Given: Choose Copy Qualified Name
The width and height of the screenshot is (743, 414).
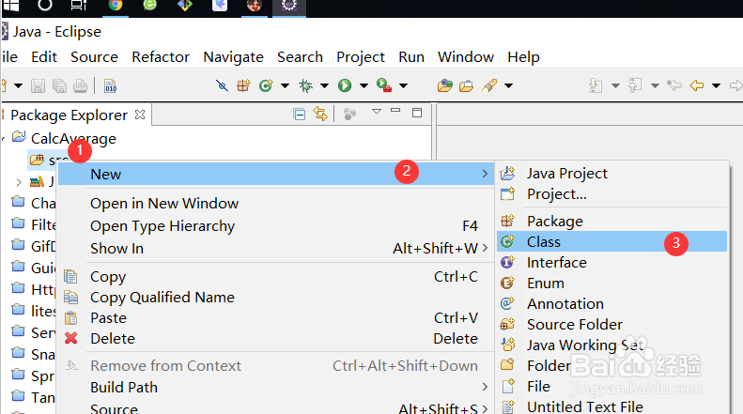Looking at the screenshot, I should tap(276, 297).
